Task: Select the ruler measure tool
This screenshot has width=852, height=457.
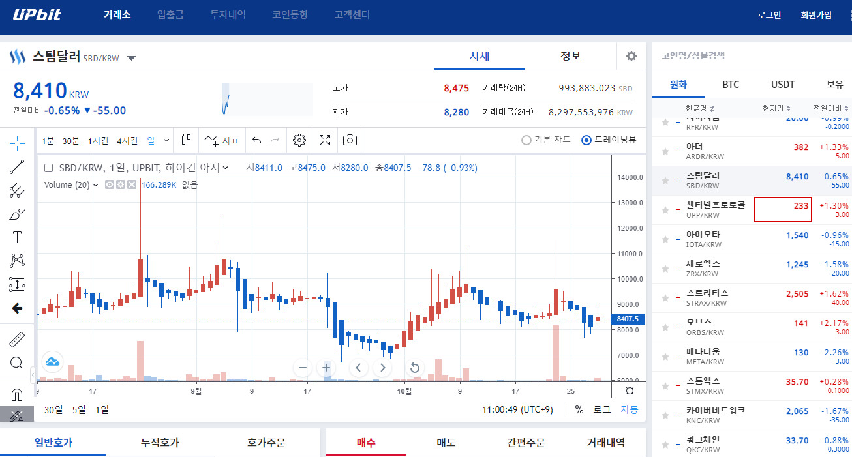Action: click(x=18, y=340)
